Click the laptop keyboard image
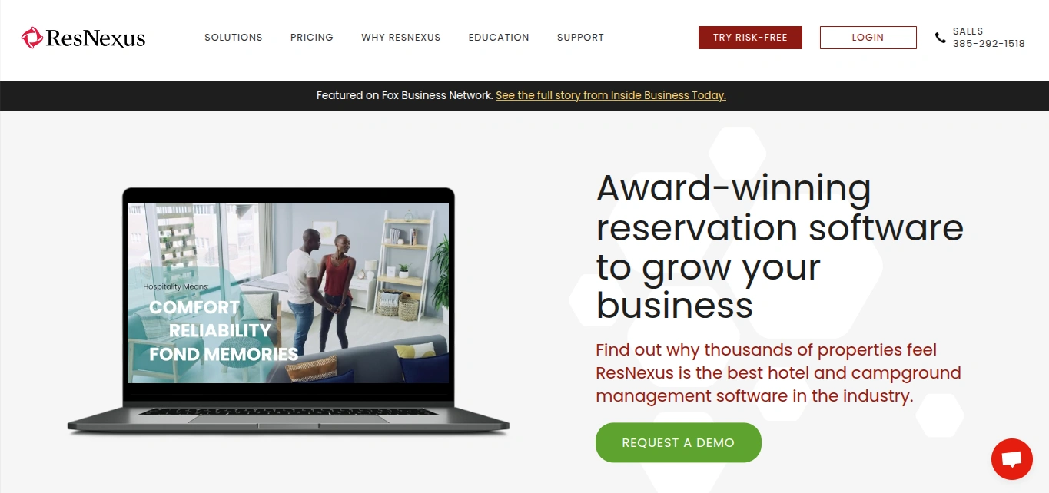The width and height of the screenshot is (1049, 493). coord(288,412)
